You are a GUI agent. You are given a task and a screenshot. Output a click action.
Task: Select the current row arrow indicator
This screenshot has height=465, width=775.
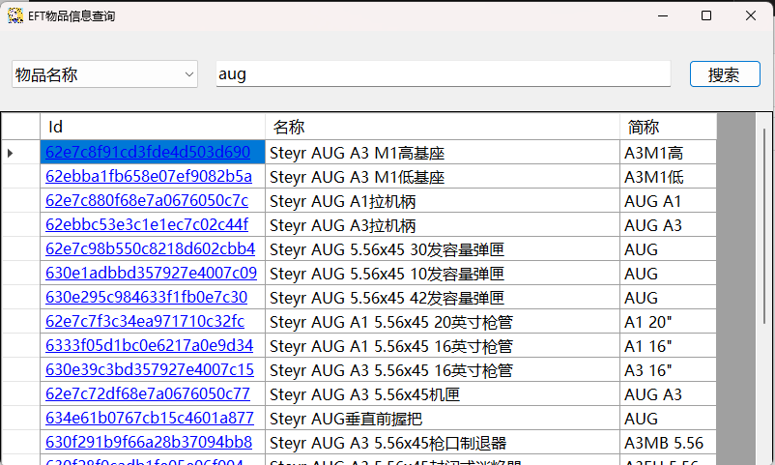coord(10,153)
